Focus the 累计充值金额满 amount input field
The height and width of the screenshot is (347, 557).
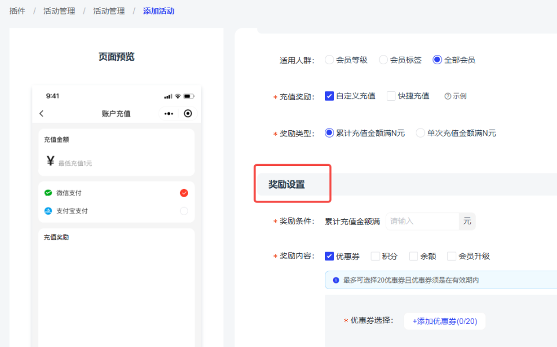(x=422, y=221)
